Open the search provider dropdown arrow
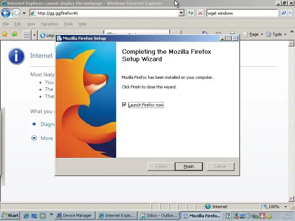Screen dimensions: 295x221 pyautogui.click(x=290, y=13)
